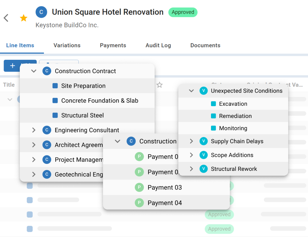Open the Audit Log tab
This screenshot has width=308, height=237.
[x=158, y=45]
